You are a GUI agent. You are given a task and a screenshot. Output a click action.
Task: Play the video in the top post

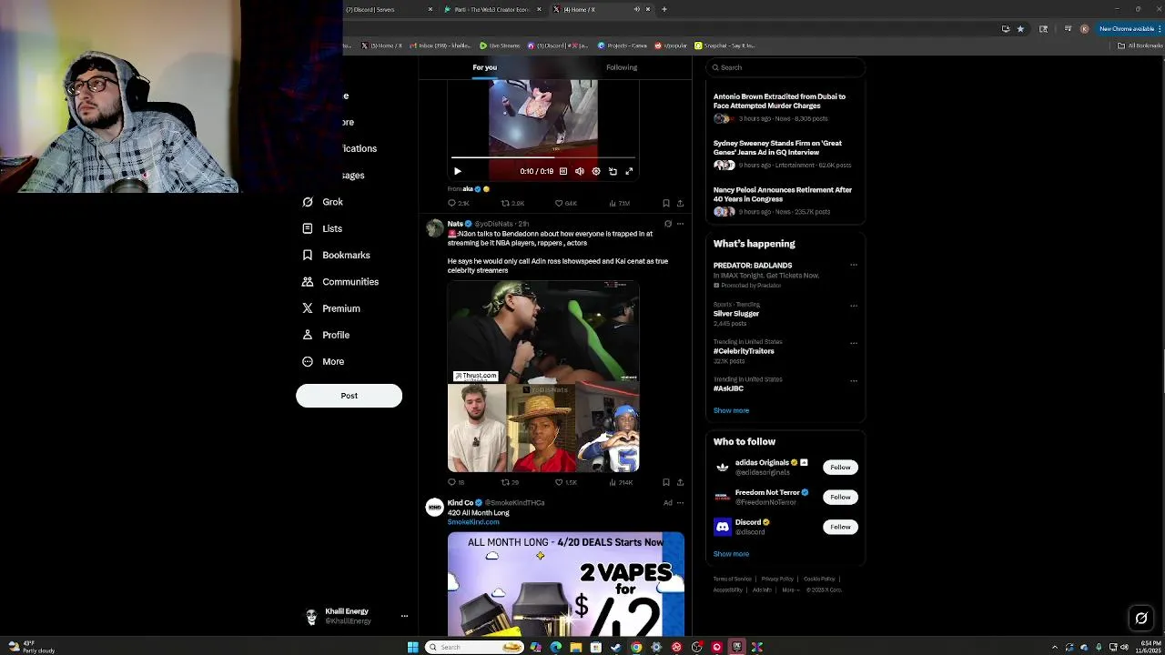(458, 171)
